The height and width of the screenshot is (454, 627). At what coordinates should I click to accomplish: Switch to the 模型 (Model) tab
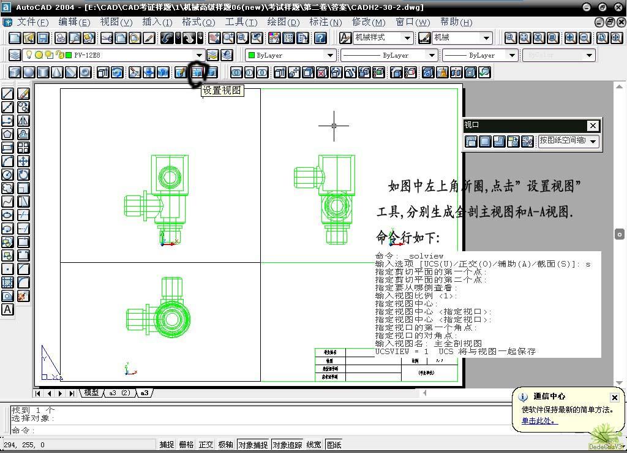coord(91,393)
